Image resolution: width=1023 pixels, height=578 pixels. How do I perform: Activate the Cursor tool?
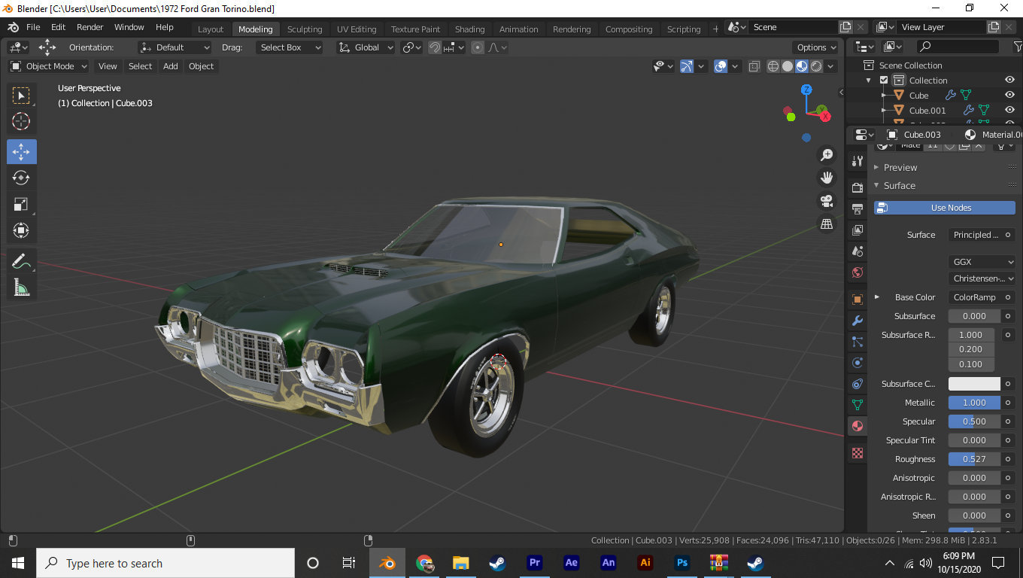(x=21, y=121)
